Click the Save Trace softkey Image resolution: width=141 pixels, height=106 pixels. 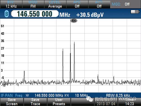35,102
